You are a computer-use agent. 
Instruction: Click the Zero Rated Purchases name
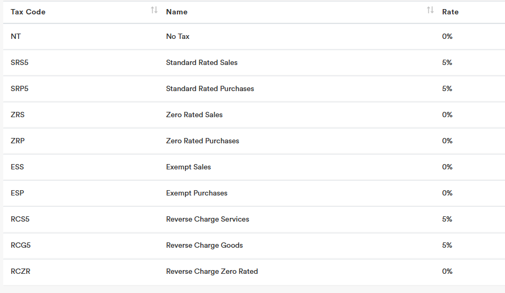[202, 141]
